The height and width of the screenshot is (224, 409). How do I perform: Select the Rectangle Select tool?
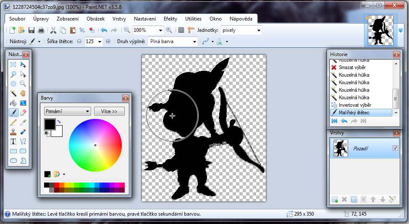(x=13, y=64)
